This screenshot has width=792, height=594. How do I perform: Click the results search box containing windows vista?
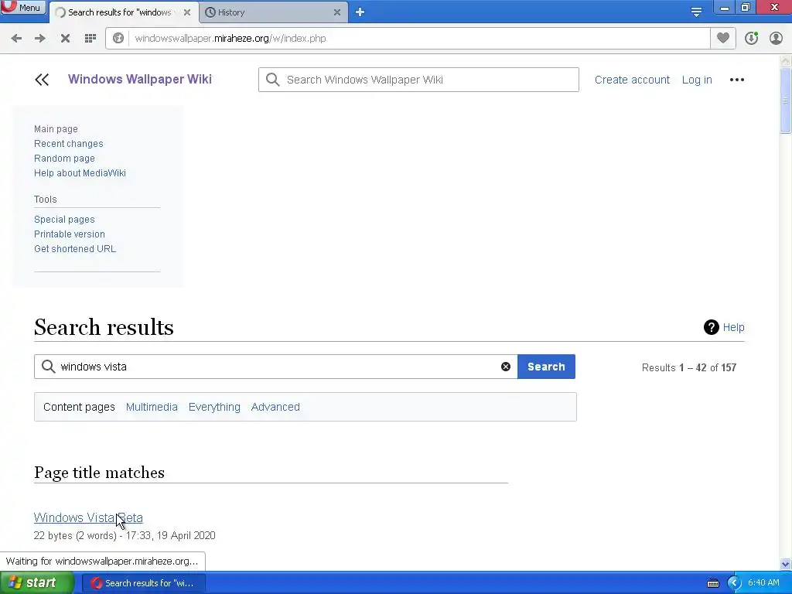coord(276,367)
